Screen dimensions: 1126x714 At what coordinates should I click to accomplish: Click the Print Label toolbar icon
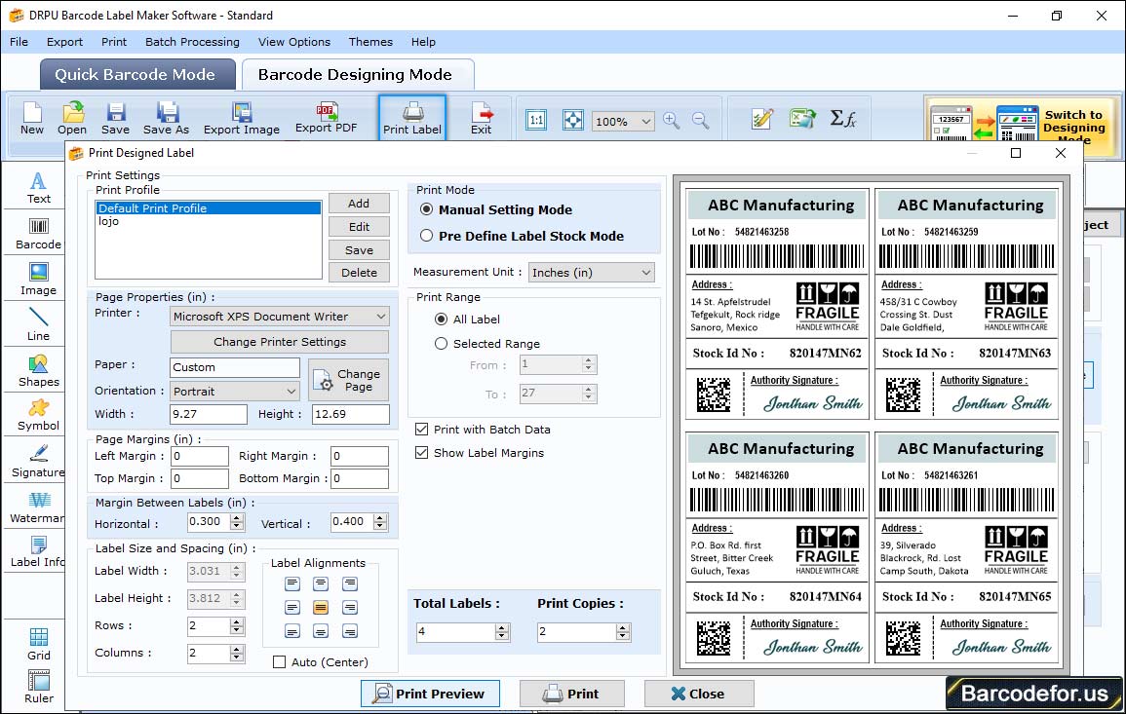tap(412, 119)
